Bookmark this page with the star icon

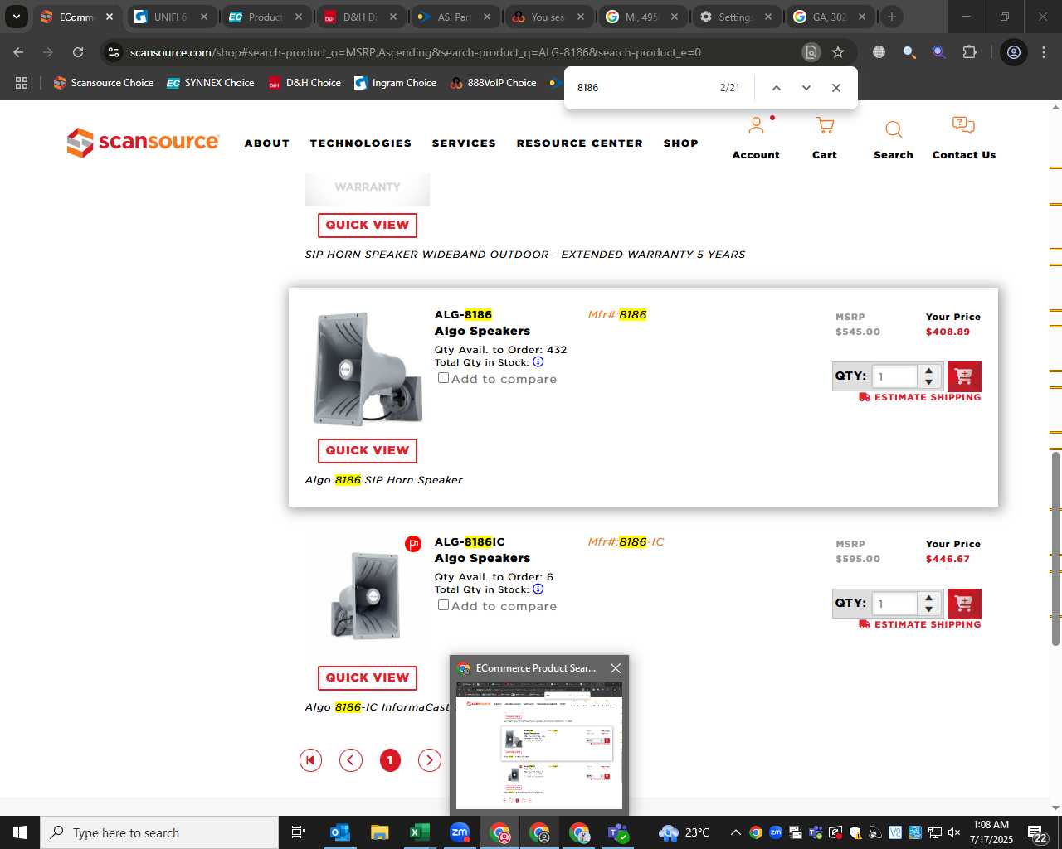838,52
